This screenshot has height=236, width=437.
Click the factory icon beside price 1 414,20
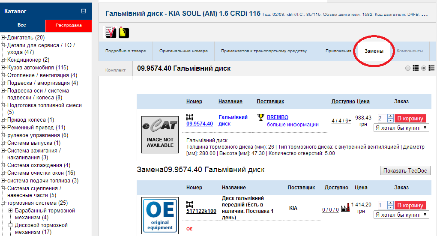point(345,209)
